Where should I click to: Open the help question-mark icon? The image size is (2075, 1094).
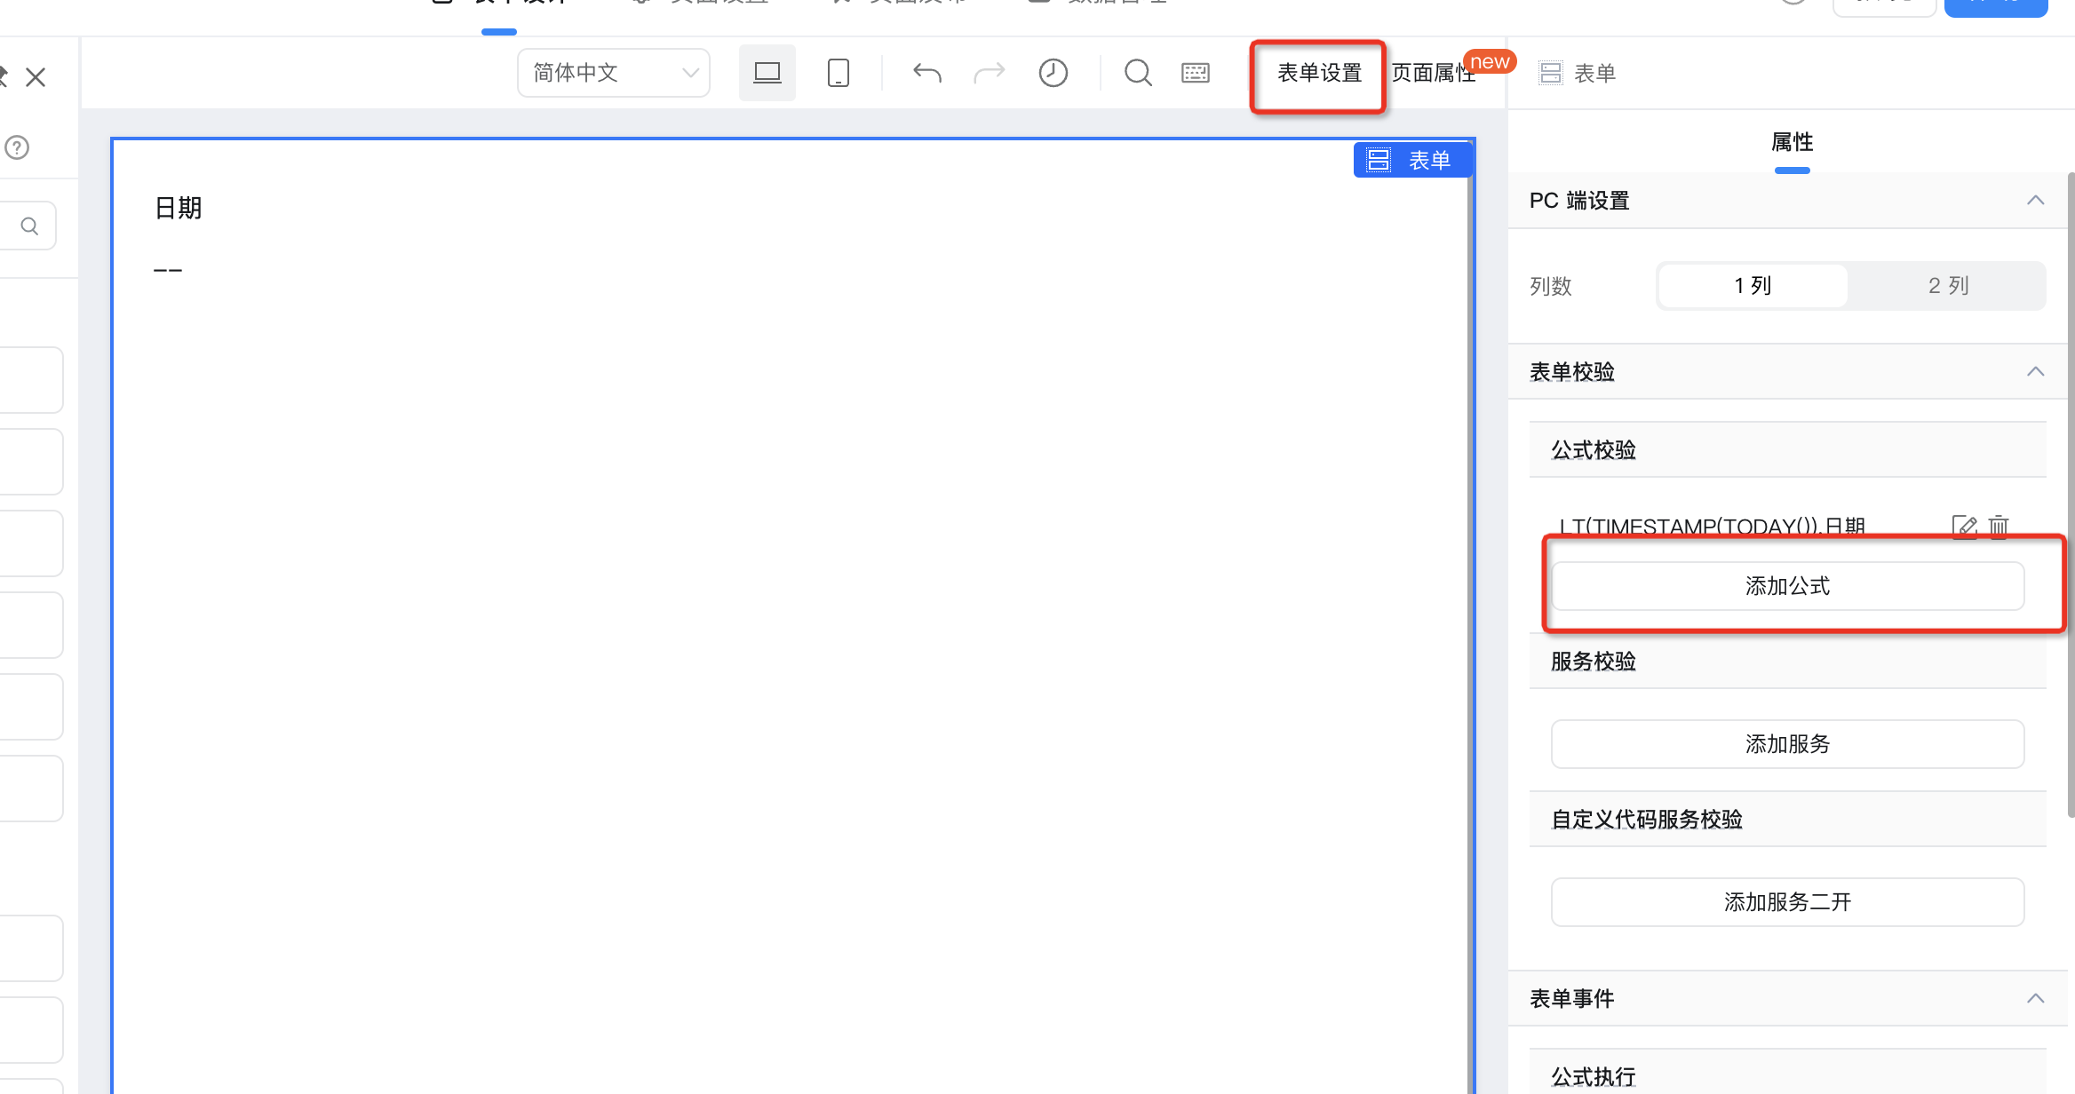pos(17,147)
